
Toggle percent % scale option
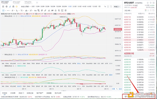point(117,89)
